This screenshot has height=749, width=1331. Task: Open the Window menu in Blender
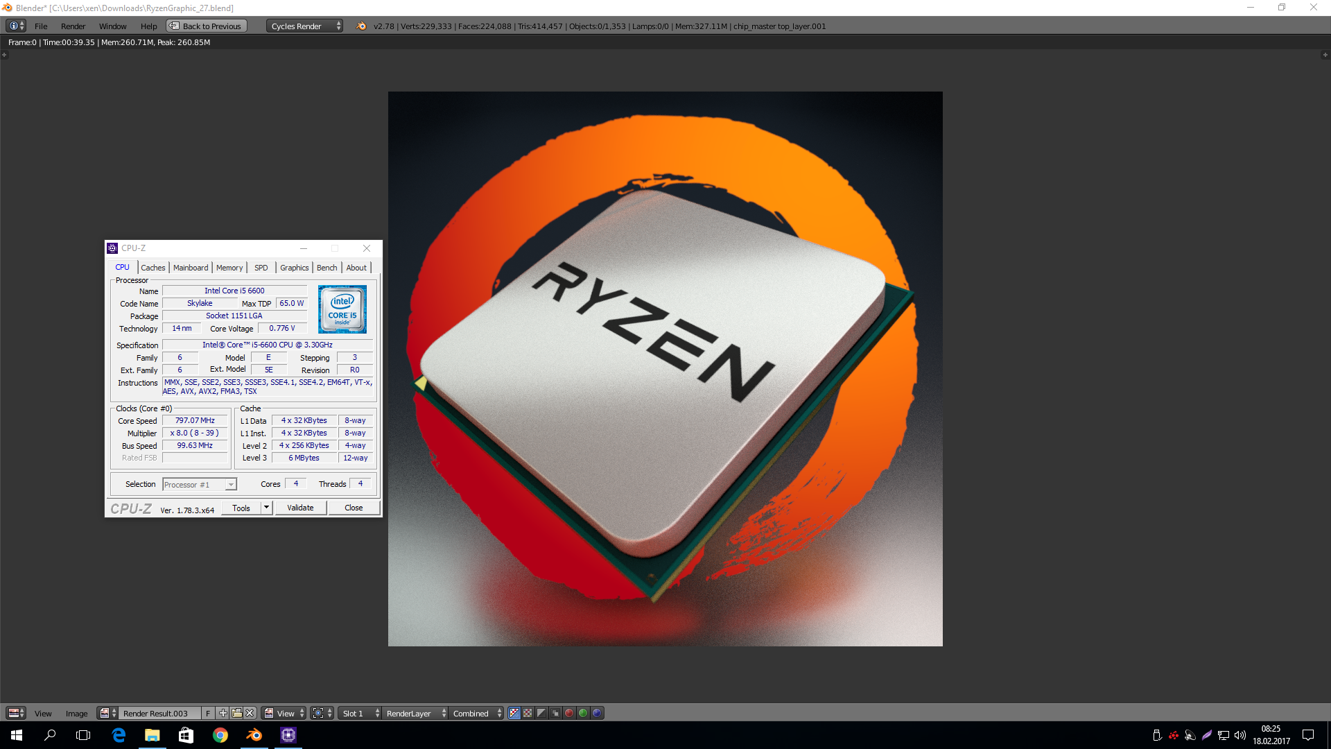(x=112, y=26)
